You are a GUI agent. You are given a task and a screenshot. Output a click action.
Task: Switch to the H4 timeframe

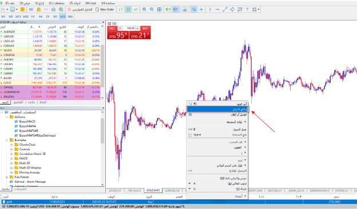(40, 17)
